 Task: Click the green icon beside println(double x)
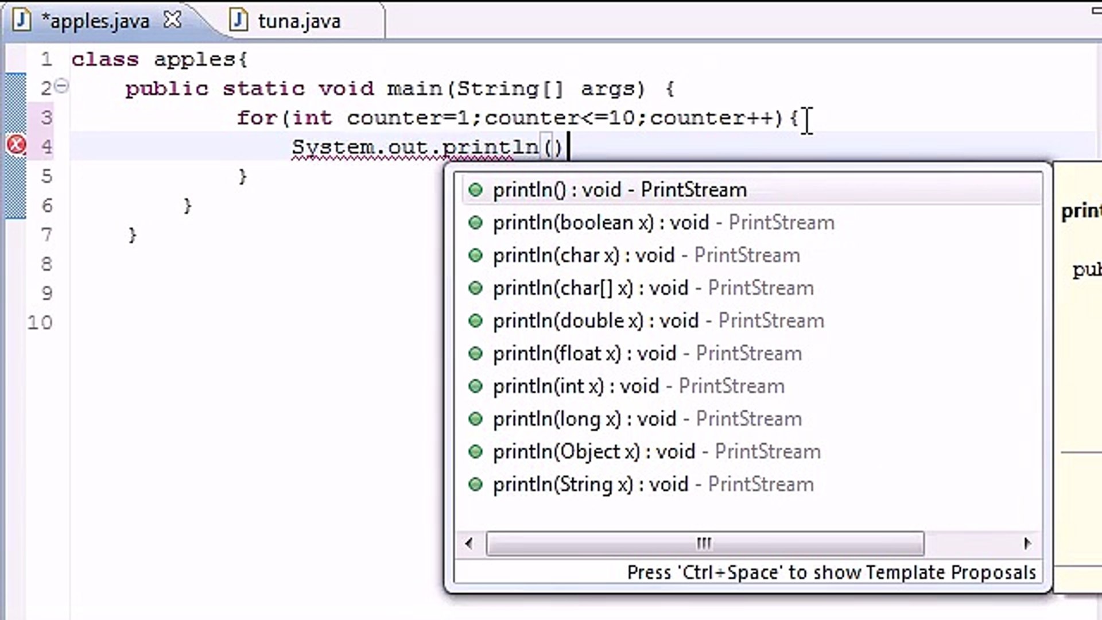point(476,320)
